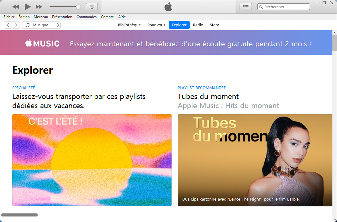Click the rewind previous track button

coord(16,7)
